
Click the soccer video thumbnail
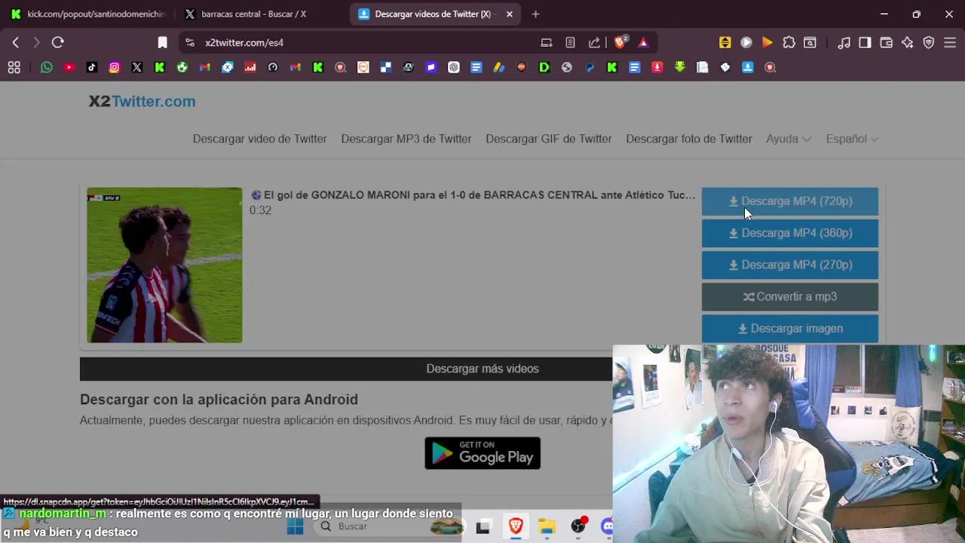[164, 265]
